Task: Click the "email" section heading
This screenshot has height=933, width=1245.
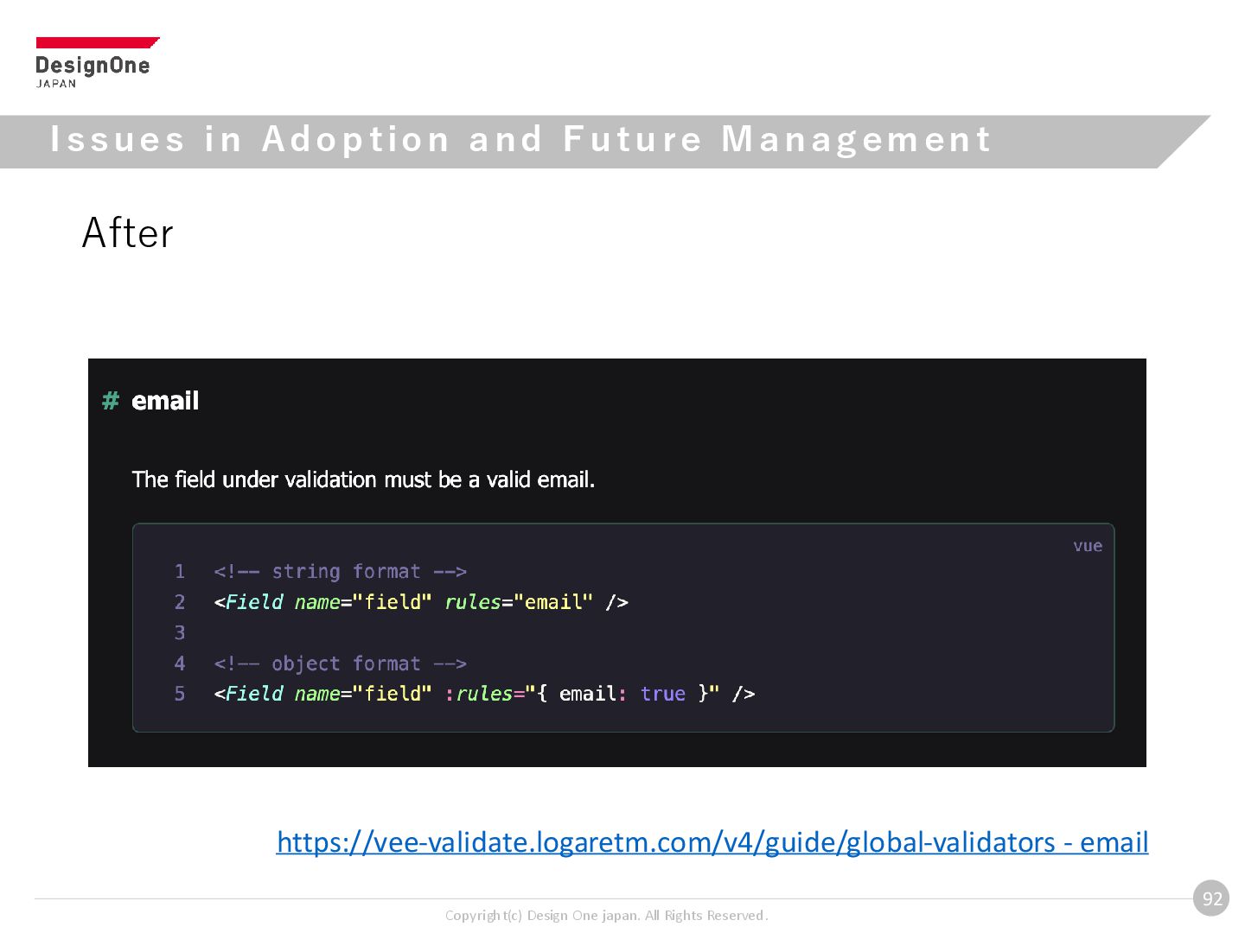Action: (x=165, y=401)
